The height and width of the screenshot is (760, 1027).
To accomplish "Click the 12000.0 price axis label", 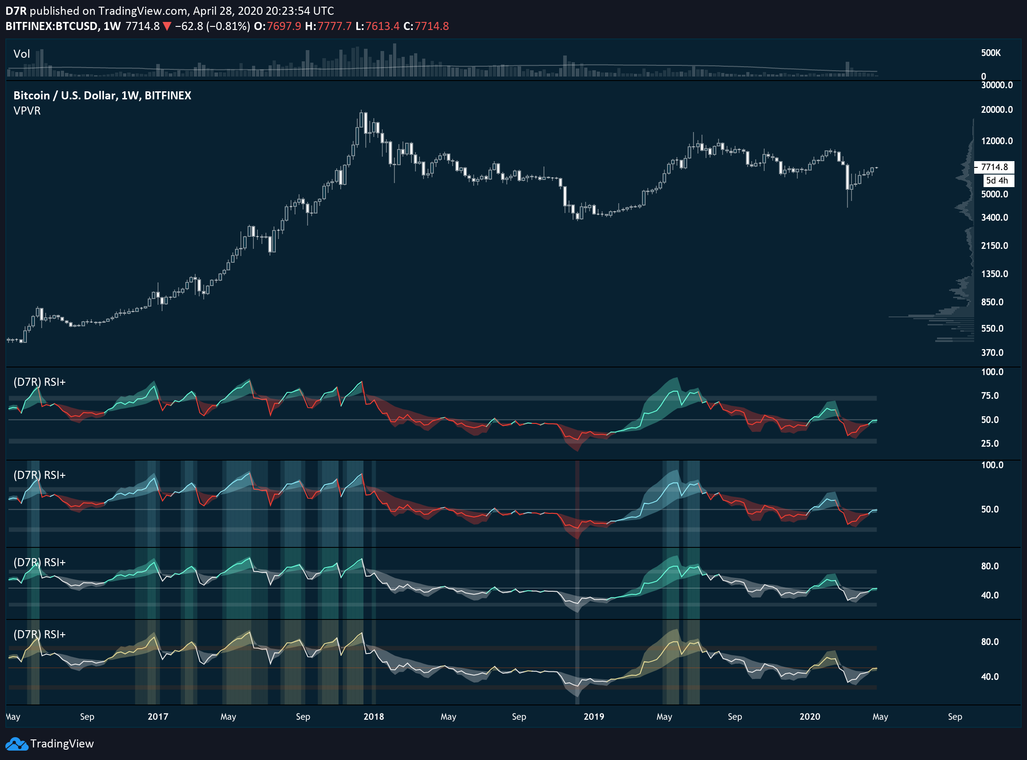I will click(x=997, y=141).
